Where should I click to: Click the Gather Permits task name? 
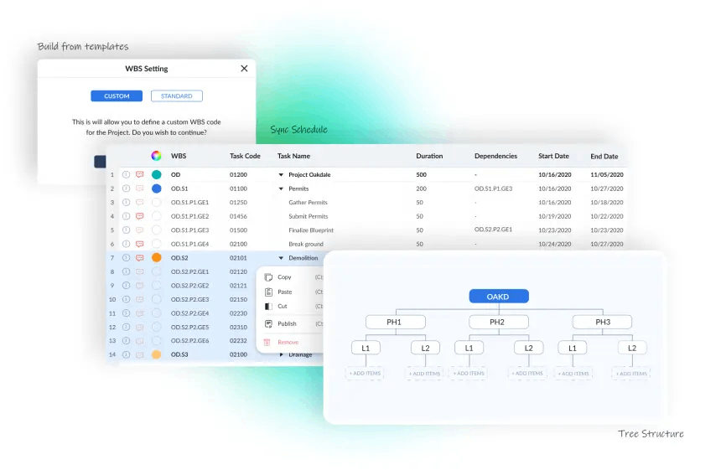click(x=308, y=202)
